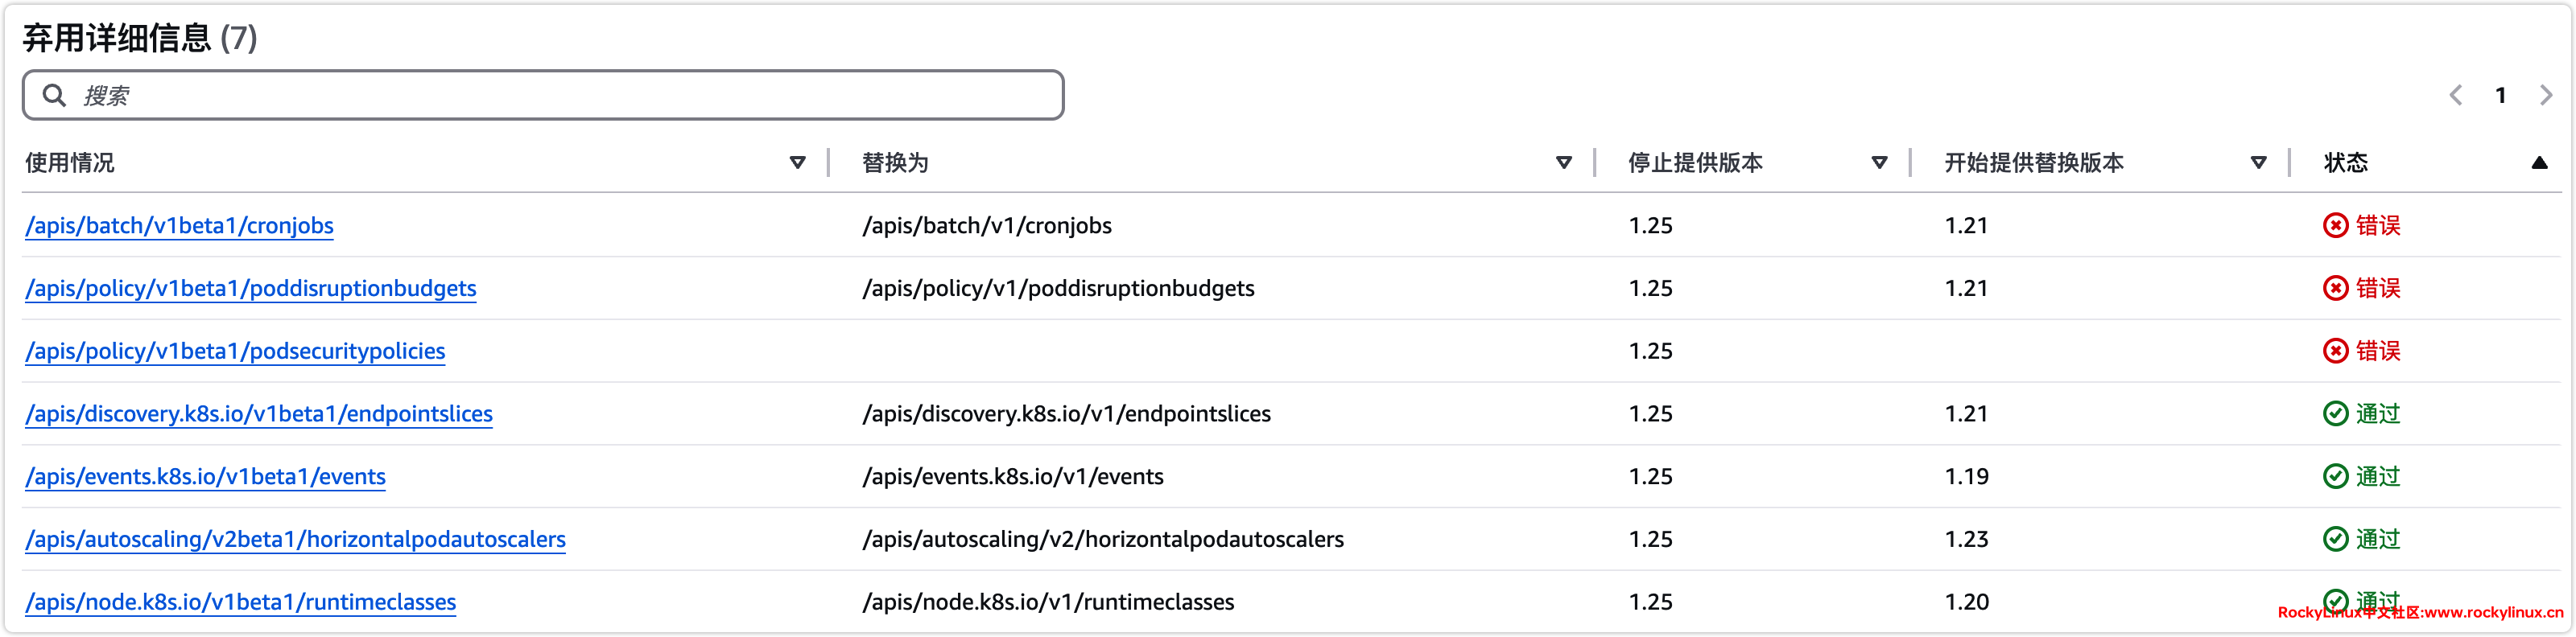The width and height of the screenshot is (2576, 637).
Task: Go to the previous page with left chevron
Action: point(2456,95)
